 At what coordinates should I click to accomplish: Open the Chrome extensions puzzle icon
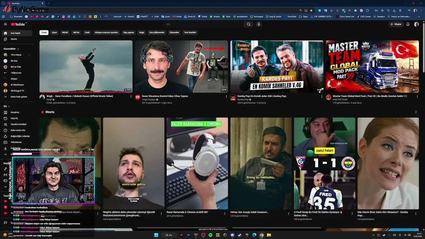(367, 10)
